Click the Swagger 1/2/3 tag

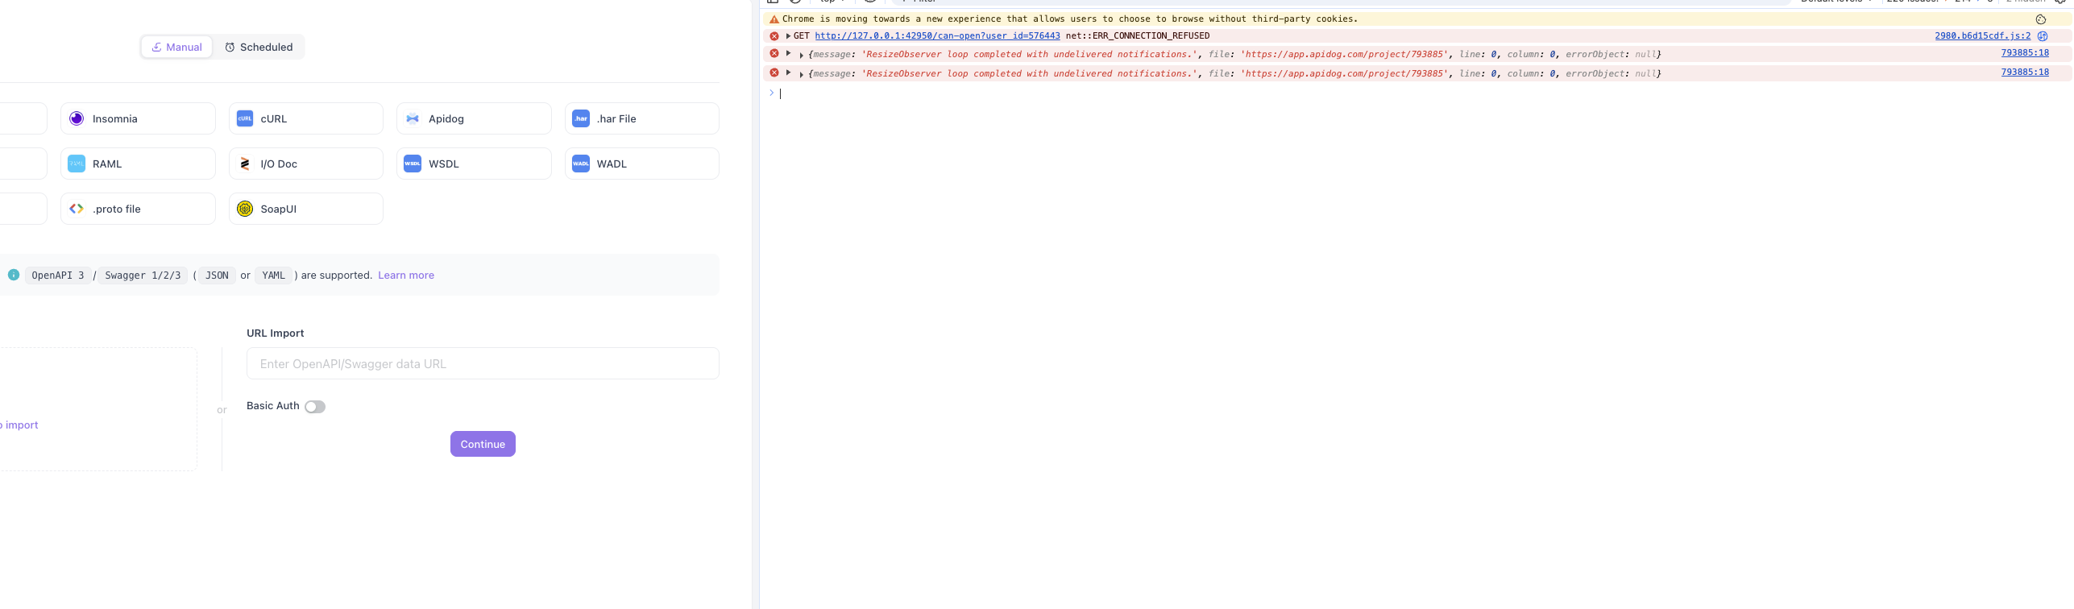pyautogui.click(x=143, y=275)
